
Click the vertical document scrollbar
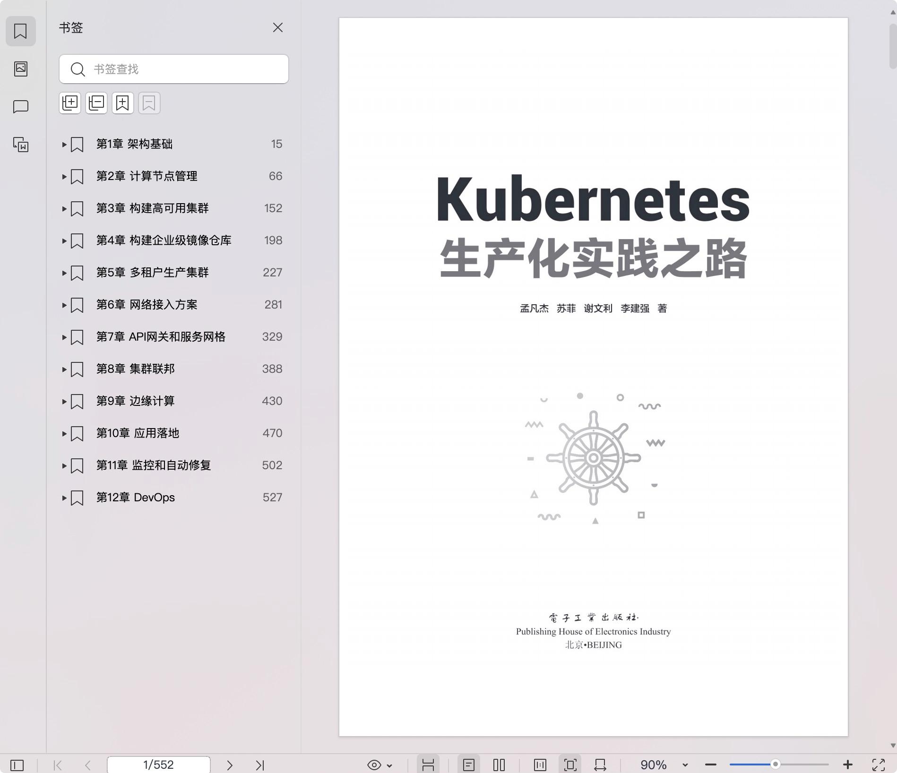(893, 46)
